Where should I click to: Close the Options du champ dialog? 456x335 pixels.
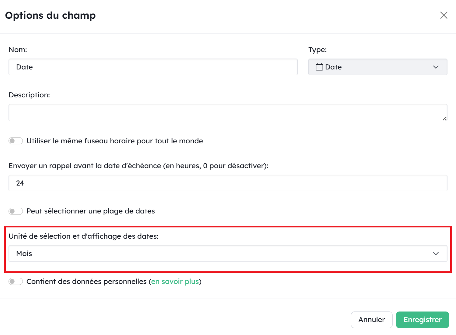[444, 15]
